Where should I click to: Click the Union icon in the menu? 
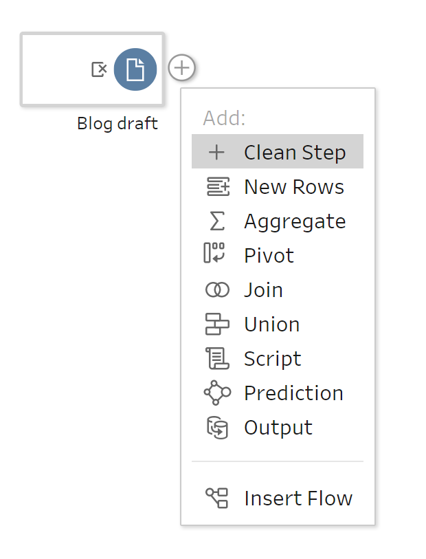tap(217, 324)
